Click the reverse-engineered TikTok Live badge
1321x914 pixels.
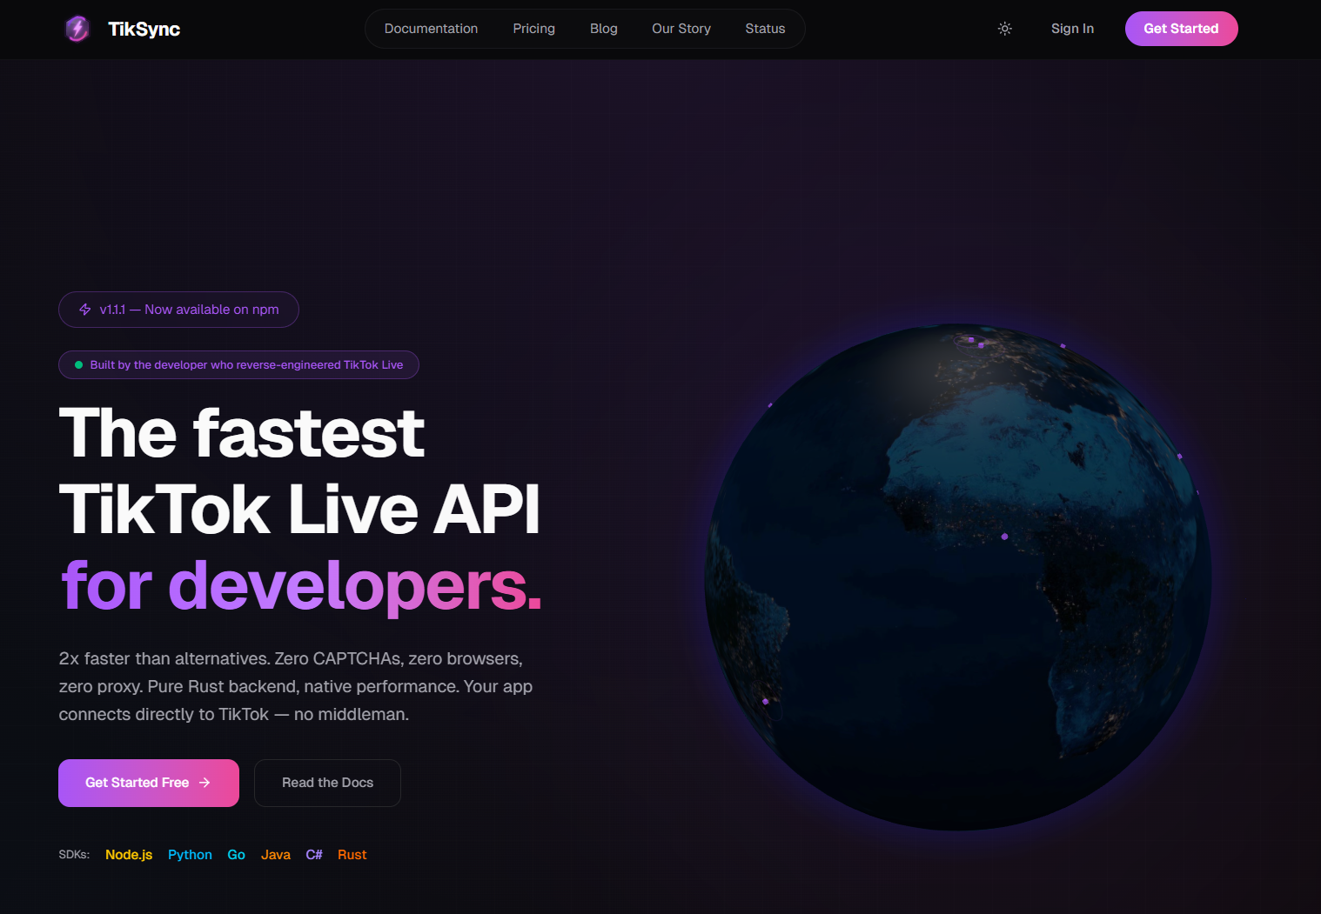point(238,365)
